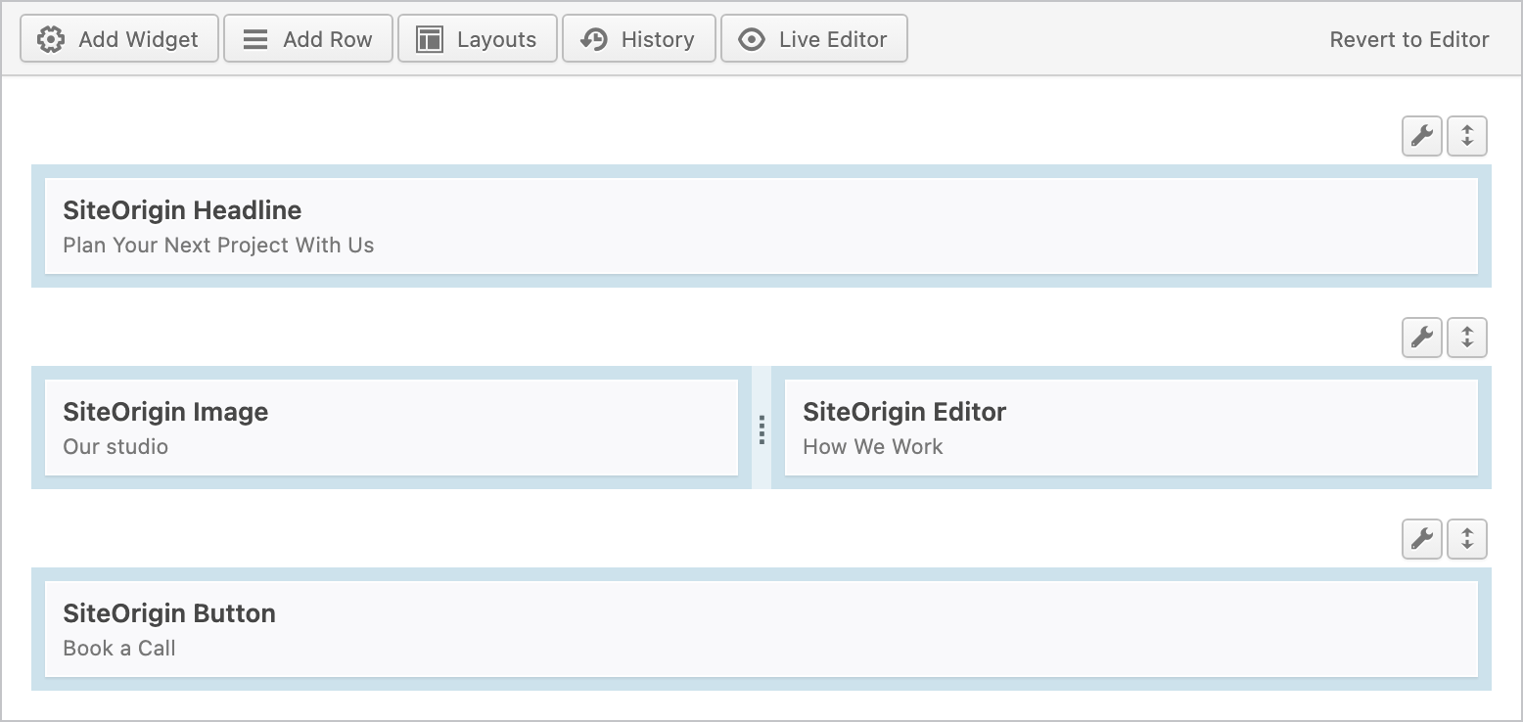Launch the Live Editor
Screen dimensions: 1523x722
(x=814, y=39)
